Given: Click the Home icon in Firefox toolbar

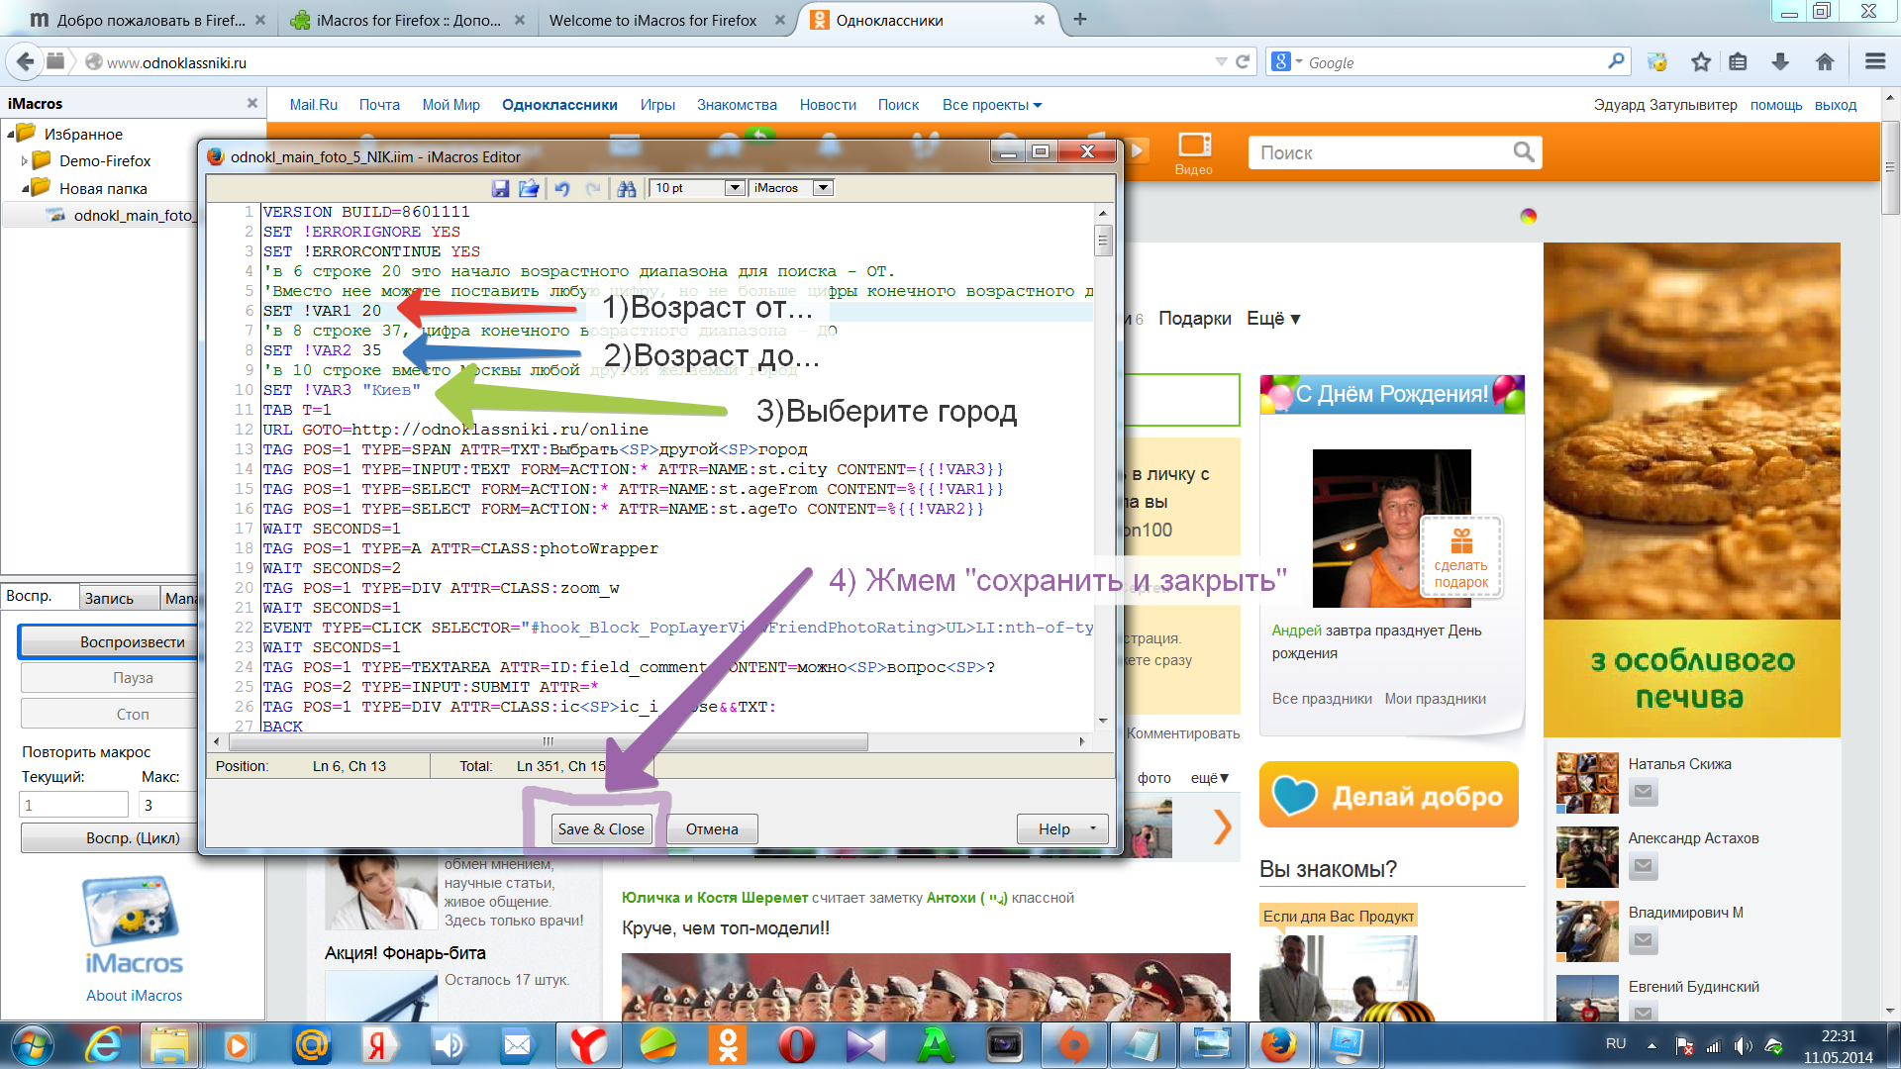Looking at the screenshot, I should click(1825, 61).
